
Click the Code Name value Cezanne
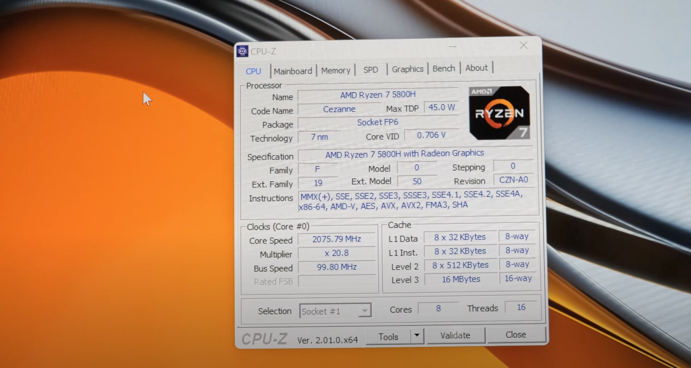339,109
